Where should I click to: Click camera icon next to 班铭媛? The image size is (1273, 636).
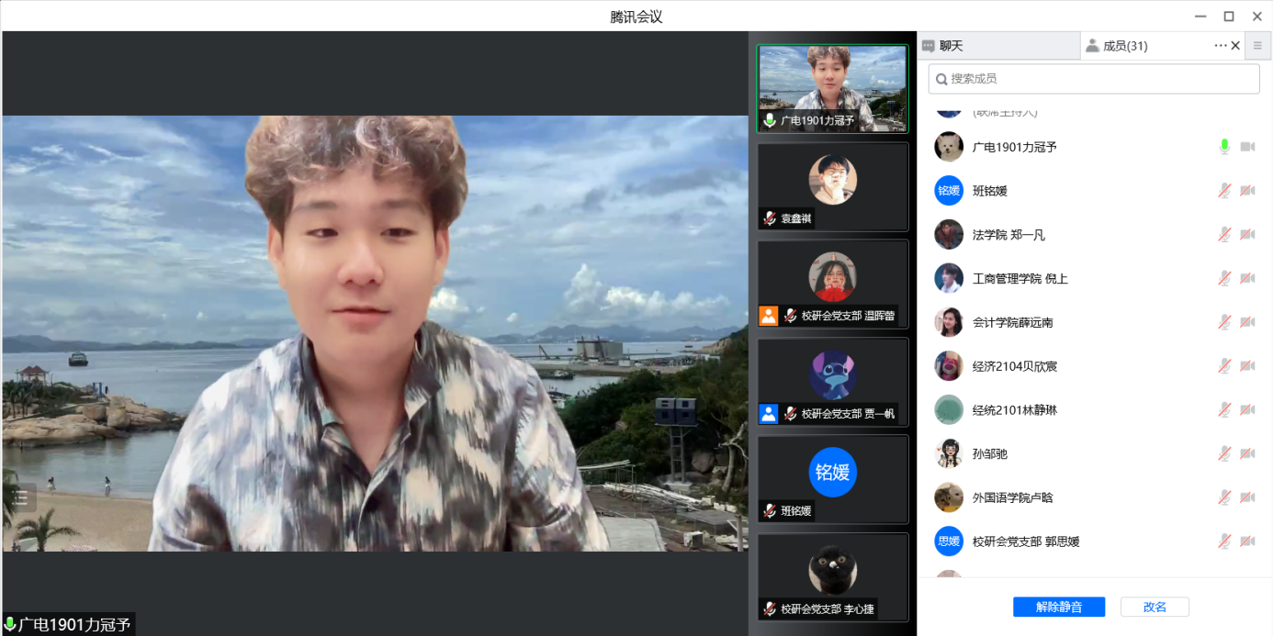1247,191
